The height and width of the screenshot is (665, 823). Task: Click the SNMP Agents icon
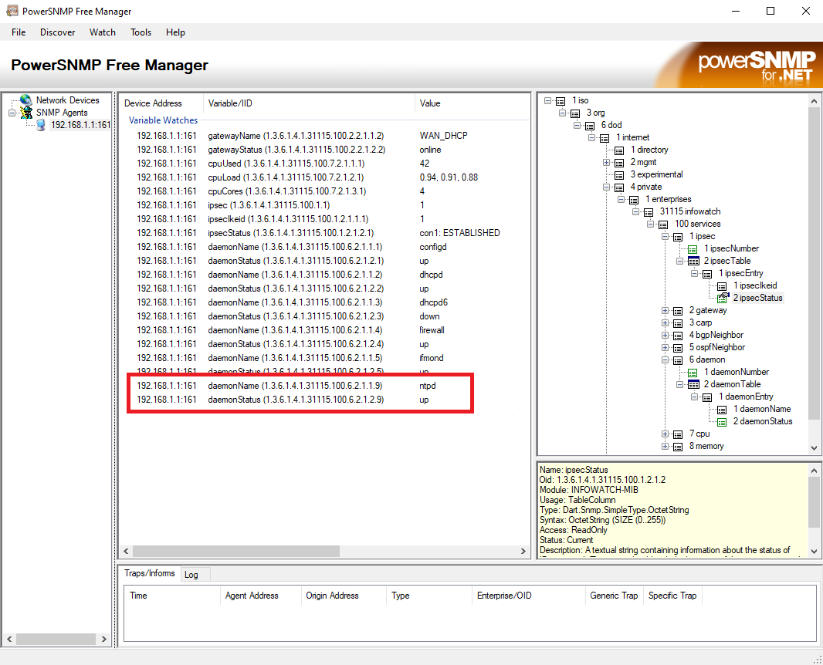tap(26, 113)
